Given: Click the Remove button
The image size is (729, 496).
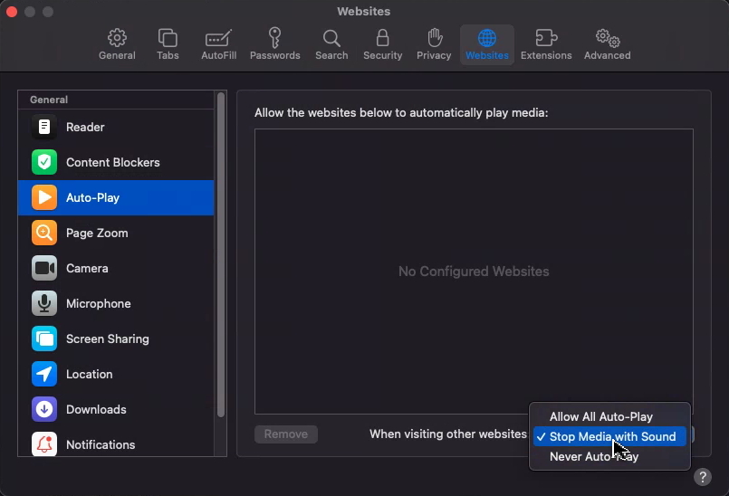Looking at the screenshot, I should [x=286, y=434].
